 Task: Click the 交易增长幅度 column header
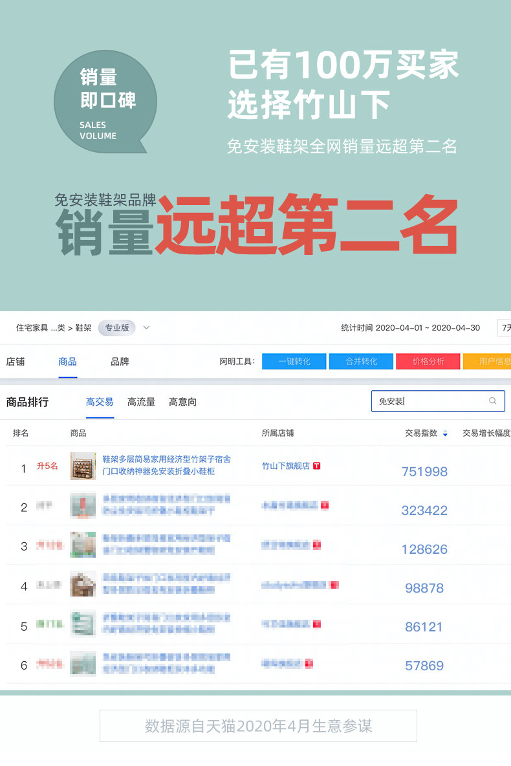pos(486,433)
